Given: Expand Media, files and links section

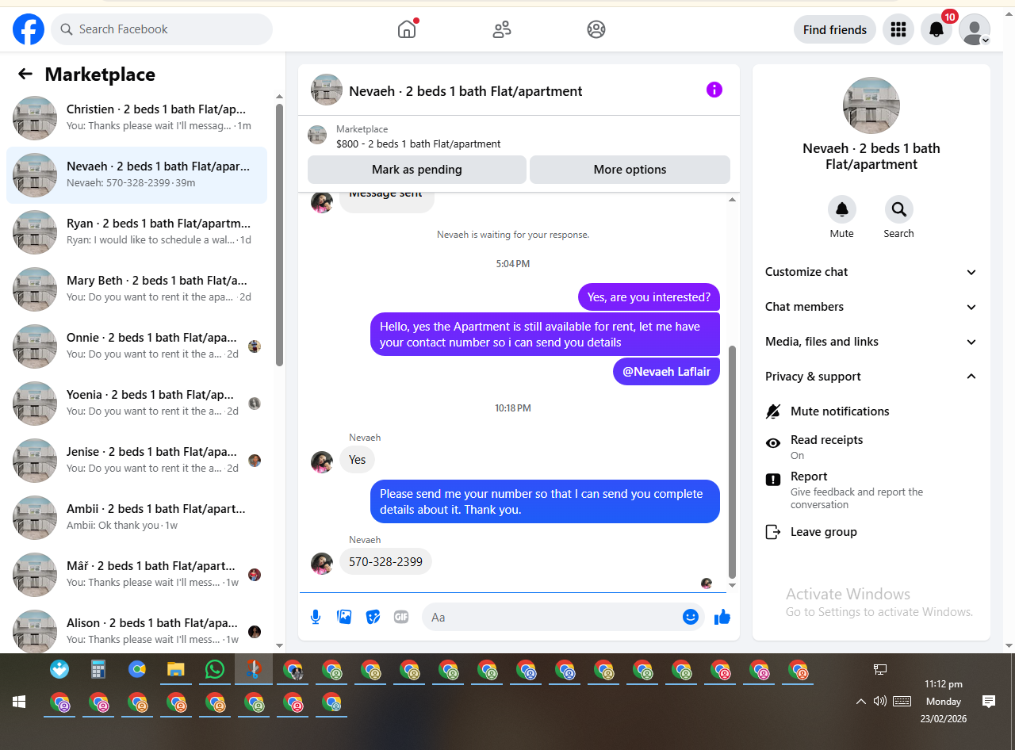Looking at the screenshot, I should click(x=871, y=342).
